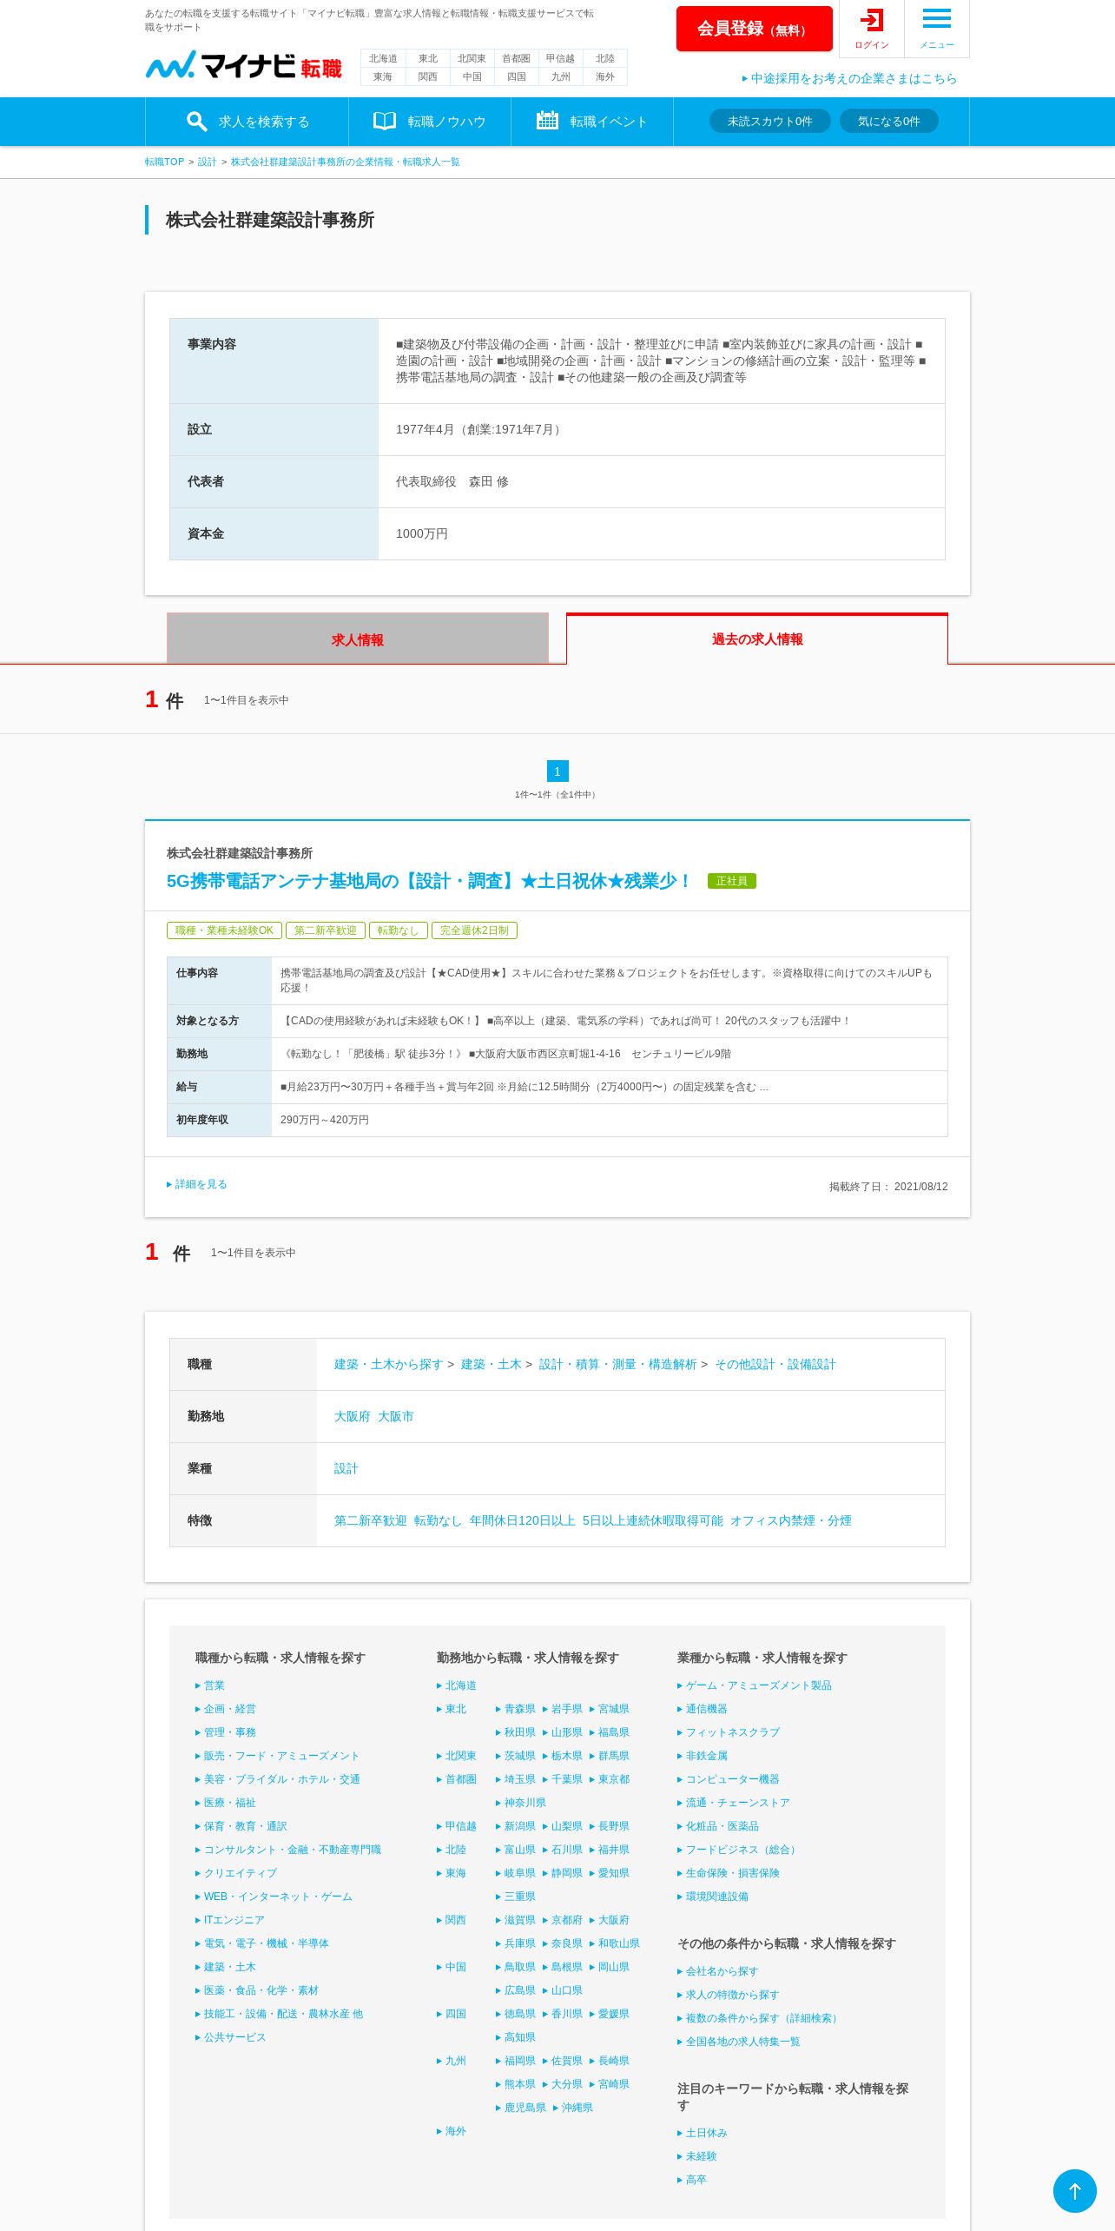Viewport: 1115px width, 2231px height.
Task: Open the login icon
Action: [871, 20]
